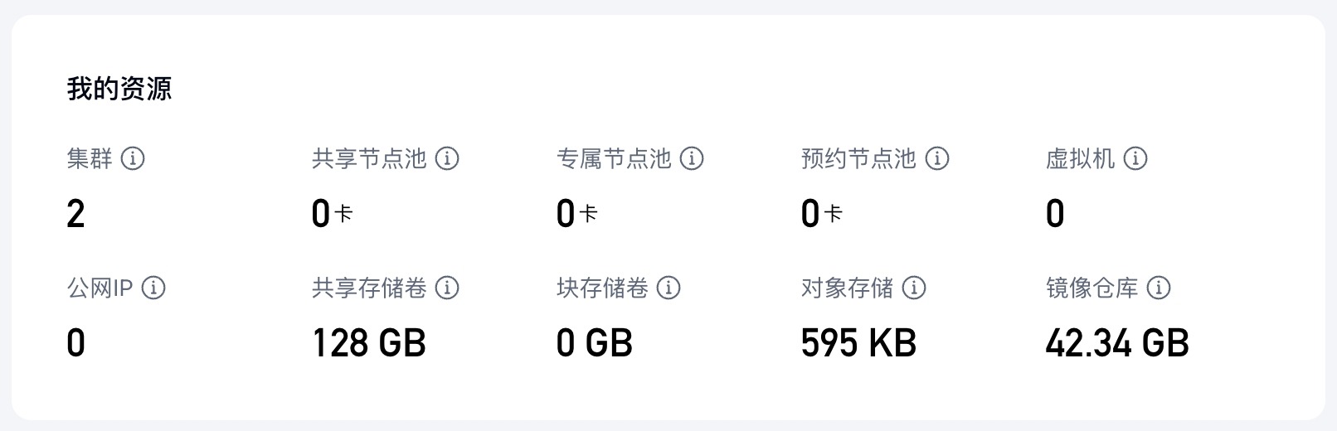Image resolution: width=1337 pixels, height=431 pixels.
Task: Click the info icon beside 共享节点池
Action: coord(447,158)
